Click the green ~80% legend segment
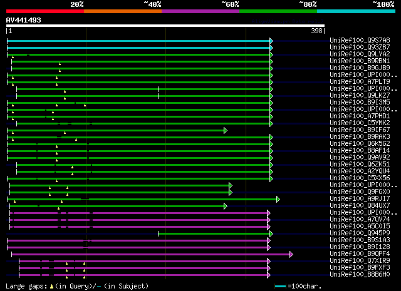Screen dimensions: 401x291 pos(278,11)
